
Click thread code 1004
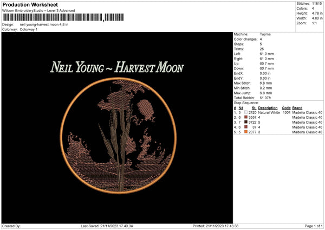(x=287, y=112)
